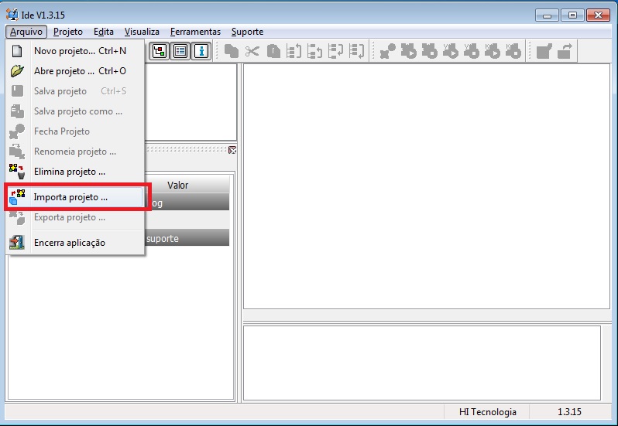Viewport: 618px width, 426px height.
Task: Click the K-labeled icon with play arrow
Action: click(x=493, y=51)
